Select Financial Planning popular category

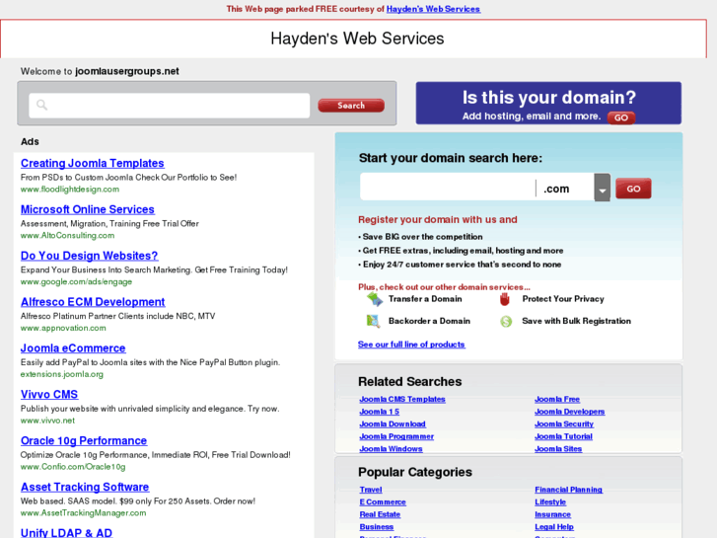568,490
